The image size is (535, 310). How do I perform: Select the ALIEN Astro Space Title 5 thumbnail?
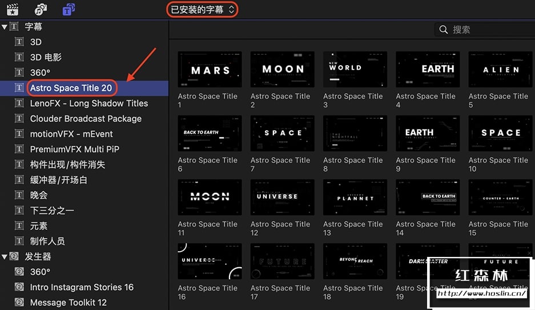tap(501, 70)
